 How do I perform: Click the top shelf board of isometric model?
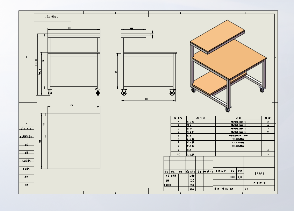click(x=217, y=37)
